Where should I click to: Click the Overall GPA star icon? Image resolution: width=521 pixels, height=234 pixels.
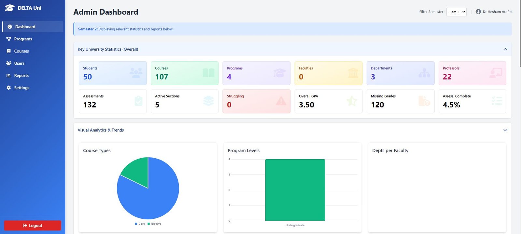point(352,101)
